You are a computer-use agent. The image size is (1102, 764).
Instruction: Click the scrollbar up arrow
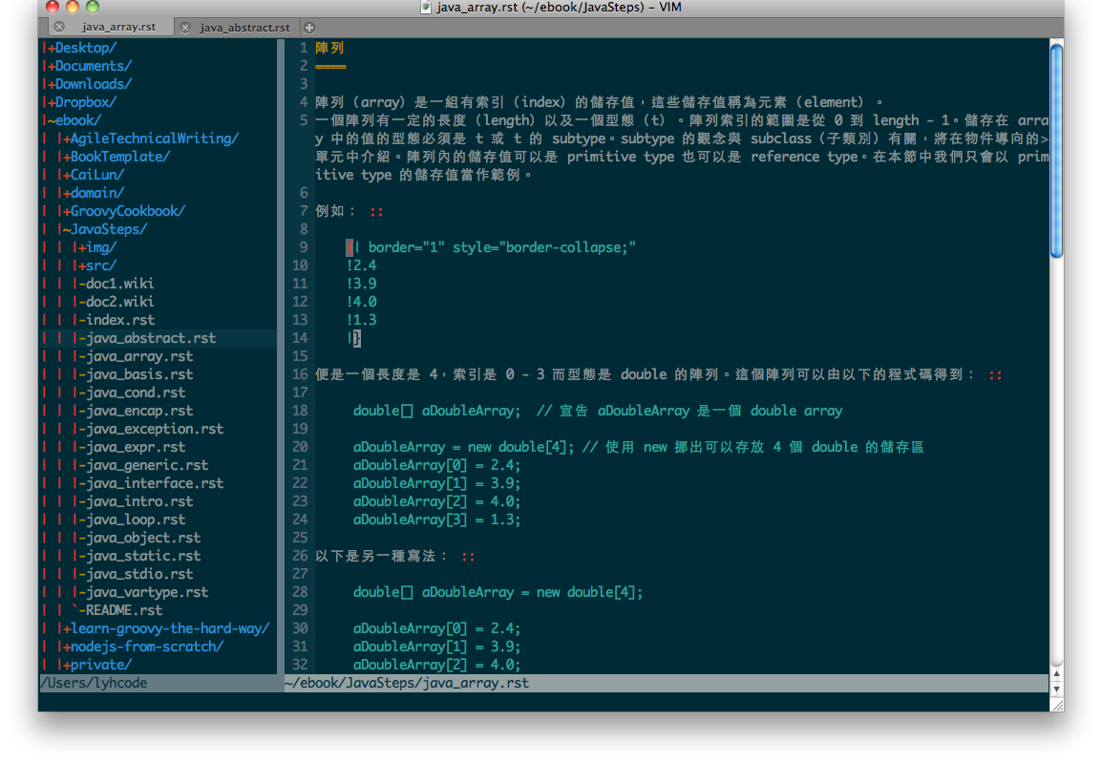[x=1056, y=674]
